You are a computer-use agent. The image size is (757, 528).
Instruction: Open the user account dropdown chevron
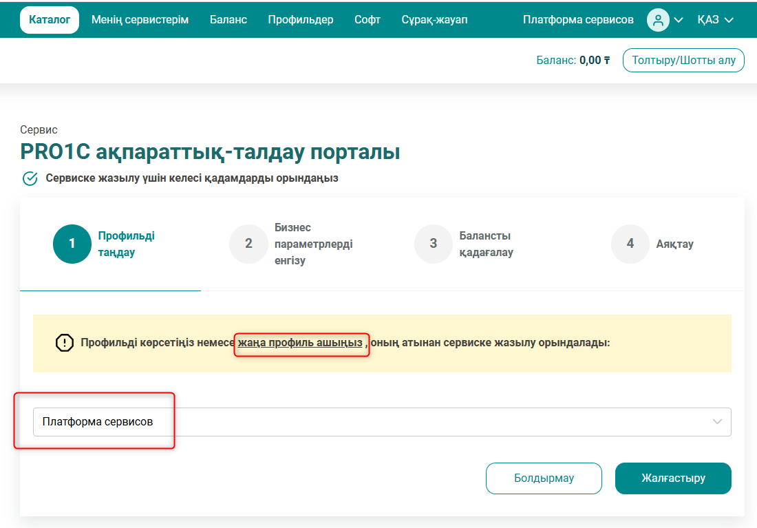pyautogui.click(x=679, y=20)
